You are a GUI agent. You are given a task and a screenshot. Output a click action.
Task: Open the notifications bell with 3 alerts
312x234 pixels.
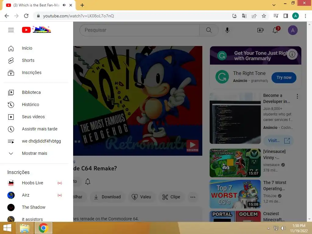click(x=276, y=30)
